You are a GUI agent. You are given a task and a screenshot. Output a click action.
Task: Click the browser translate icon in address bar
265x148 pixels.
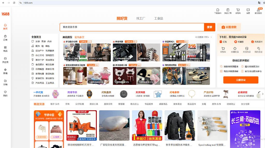(x=259, y=3)
